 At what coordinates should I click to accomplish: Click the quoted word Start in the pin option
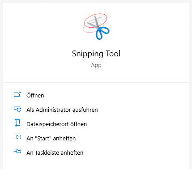point(43,139)
